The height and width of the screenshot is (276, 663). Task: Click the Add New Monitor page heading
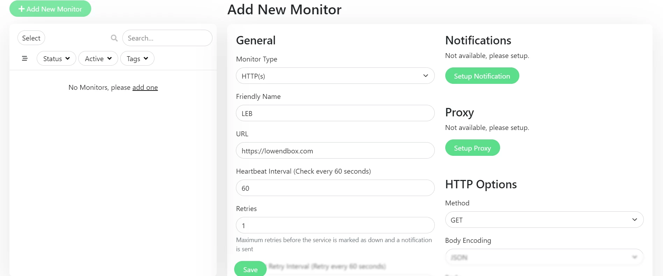[284, 9]
